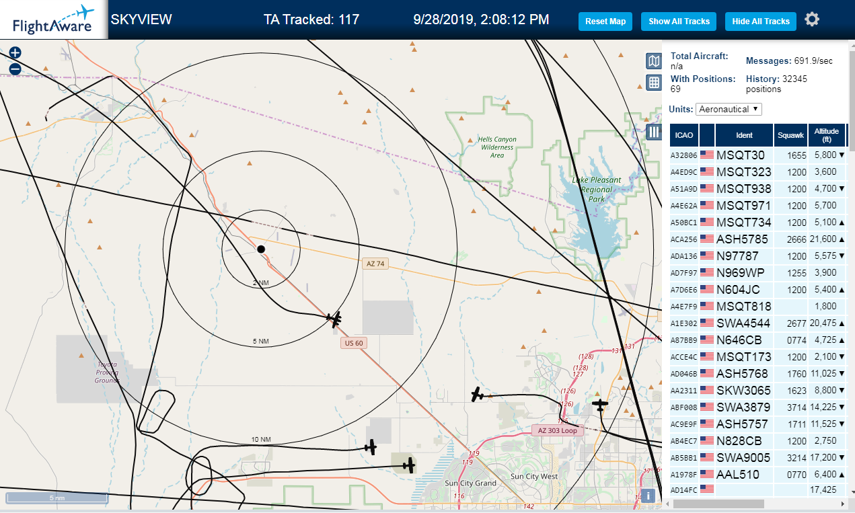Click the FlightAware logo

tap(54, 19)
